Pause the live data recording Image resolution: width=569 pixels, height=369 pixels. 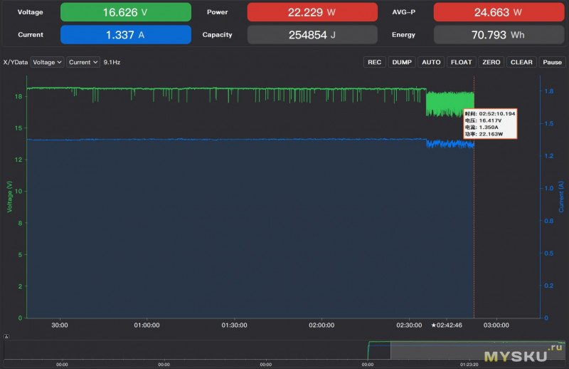click(x=553, y=63)
